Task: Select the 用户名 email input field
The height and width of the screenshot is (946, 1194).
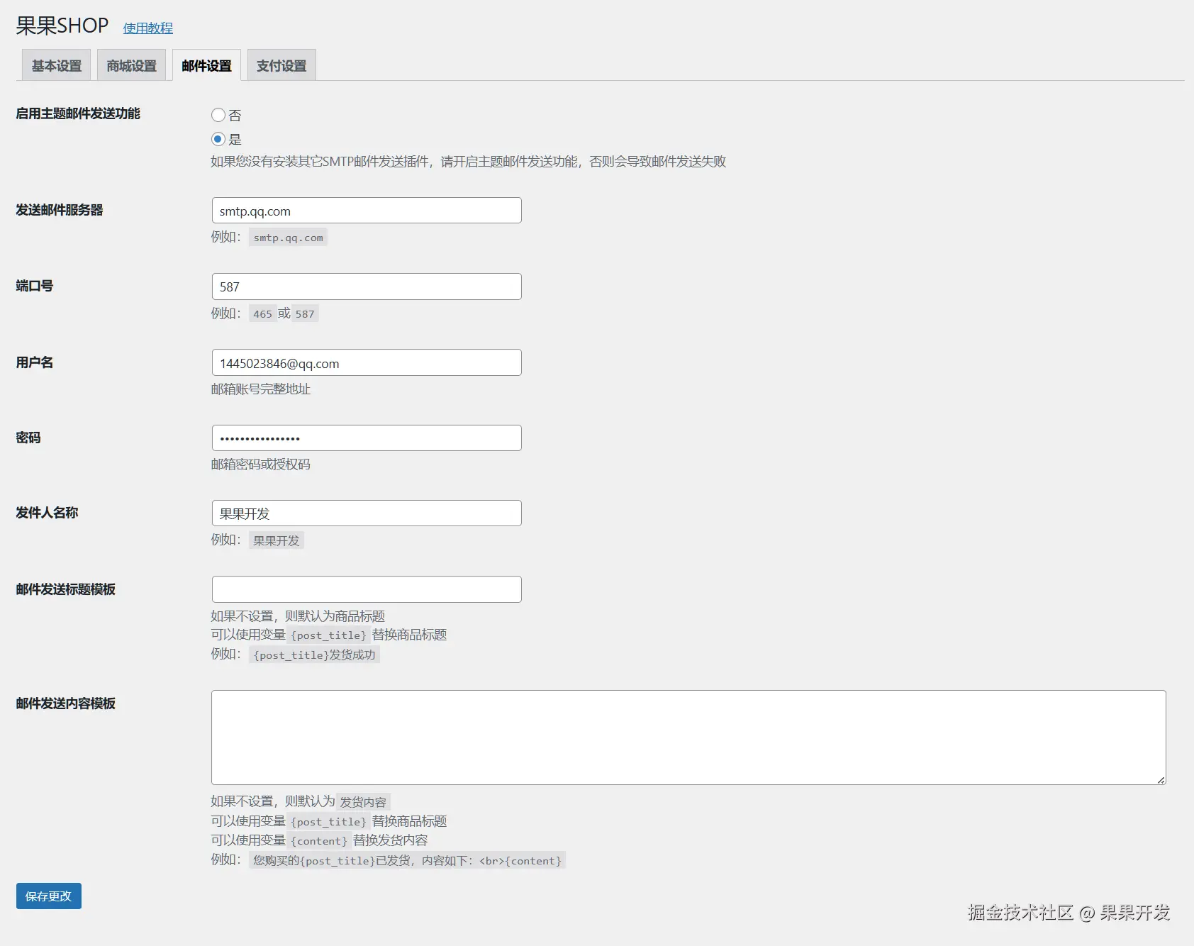Action: click(366, 362)
